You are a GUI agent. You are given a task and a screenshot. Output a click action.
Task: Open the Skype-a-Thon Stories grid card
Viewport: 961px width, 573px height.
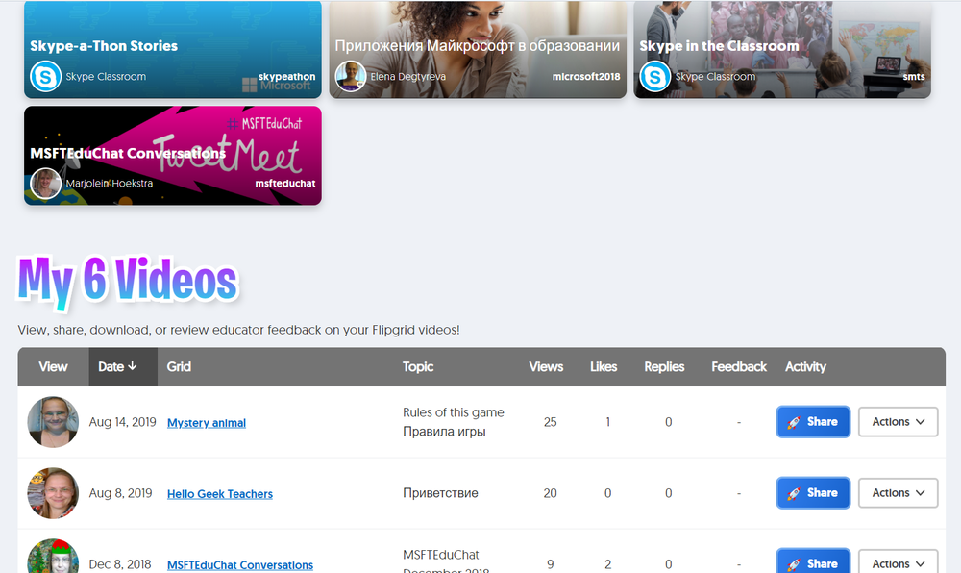point(173,49)
